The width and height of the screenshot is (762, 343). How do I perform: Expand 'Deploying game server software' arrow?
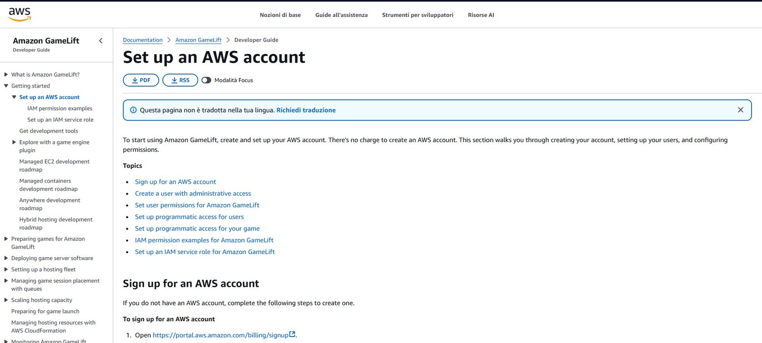tap(6, 258)
